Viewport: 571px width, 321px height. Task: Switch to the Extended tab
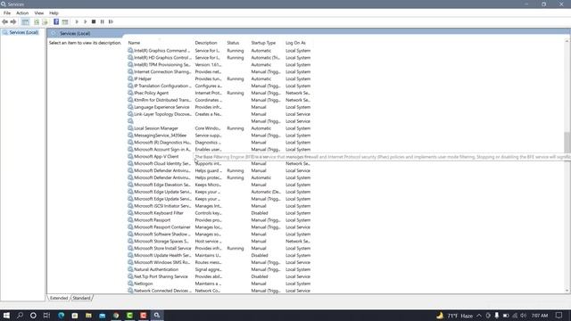pos(59,298)
